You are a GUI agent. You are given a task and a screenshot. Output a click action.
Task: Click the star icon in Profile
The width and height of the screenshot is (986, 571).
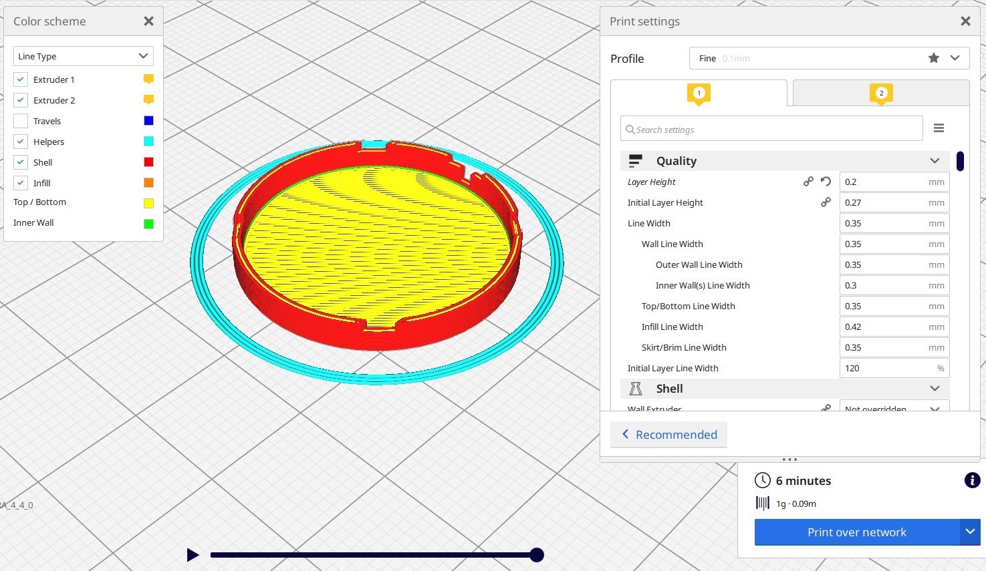click(934, 58)
